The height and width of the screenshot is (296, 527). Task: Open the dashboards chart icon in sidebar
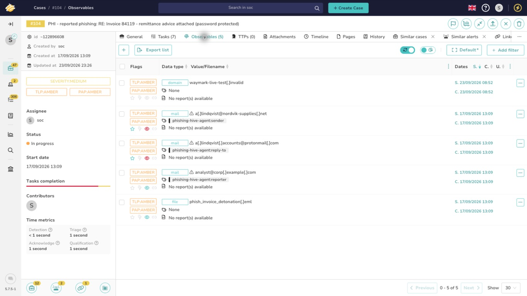pyautogui.click(x=10, y=135)
